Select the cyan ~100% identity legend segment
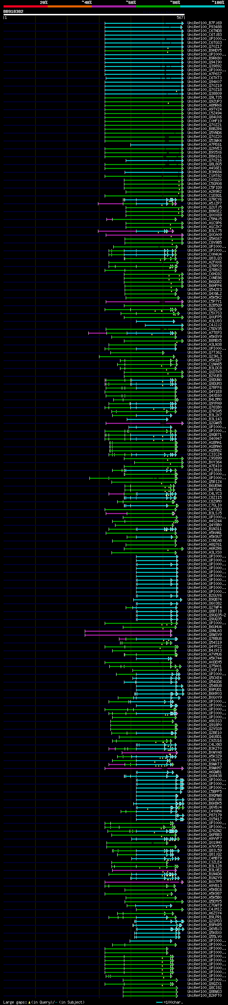Viewport: 228px width, 1005px height. click(202, 6)
